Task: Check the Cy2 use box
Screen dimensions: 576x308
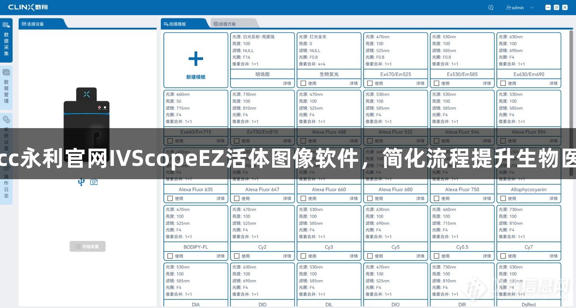Action: click(237, 256)
